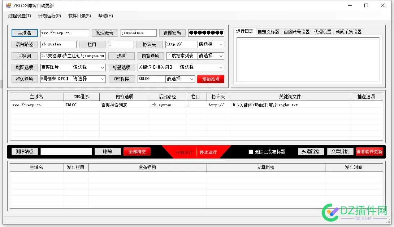
Task: Focus the zb_system backend path field
Action: point(58,44)
